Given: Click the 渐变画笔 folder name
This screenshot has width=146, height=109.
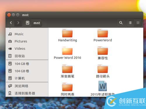Looking at the screenshot, I should 67,76.
